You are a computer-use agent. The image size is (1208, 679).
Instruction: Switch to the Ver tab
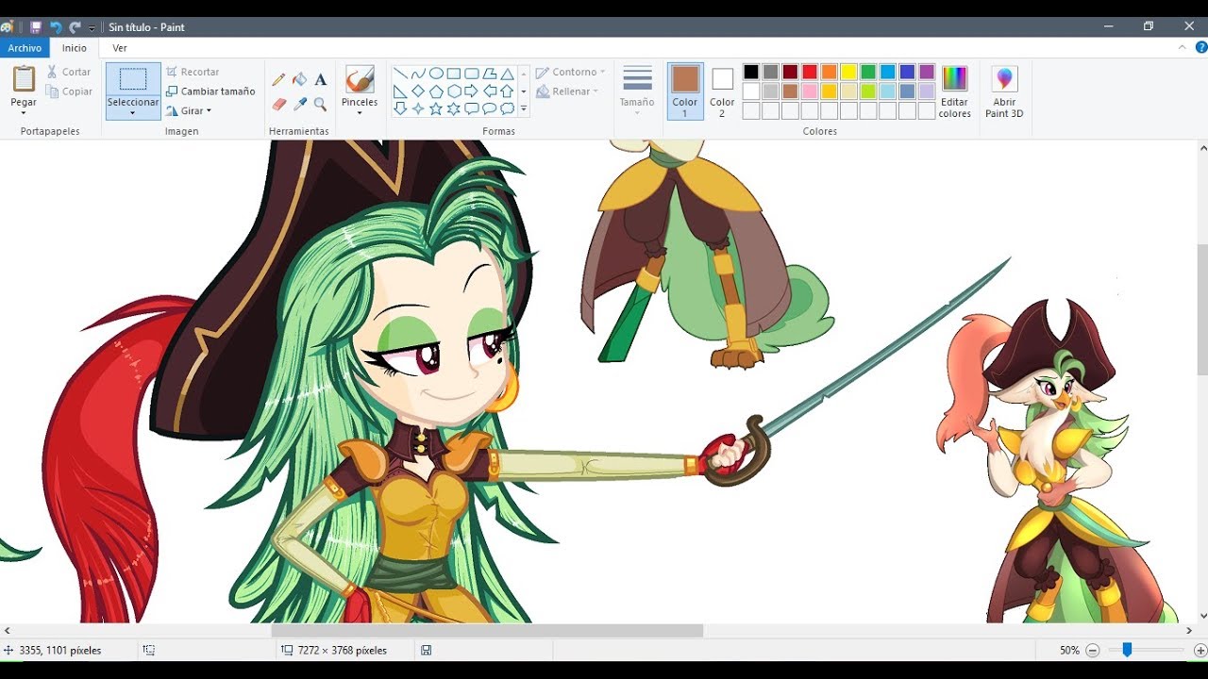click(x=120, y=48)
